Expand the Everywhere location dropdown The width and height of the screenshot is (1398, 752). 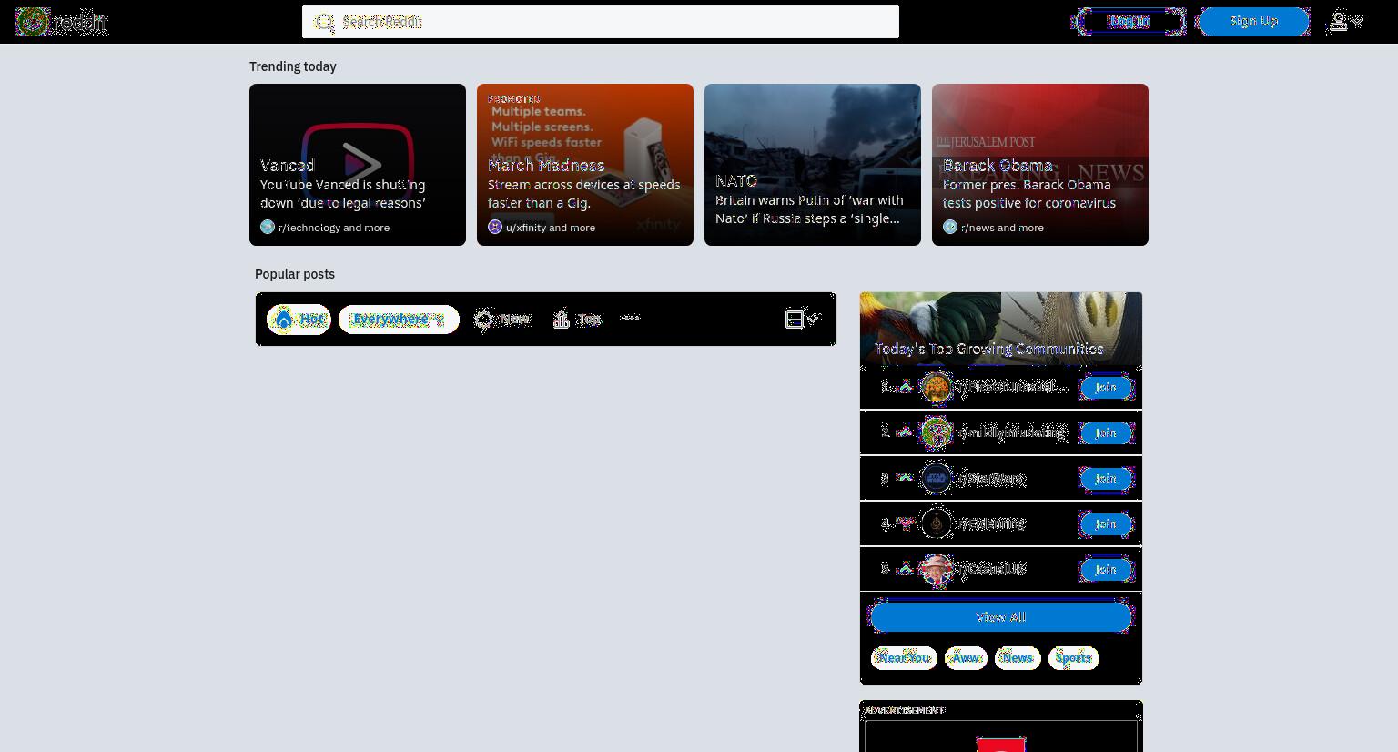tap(399, 320)
